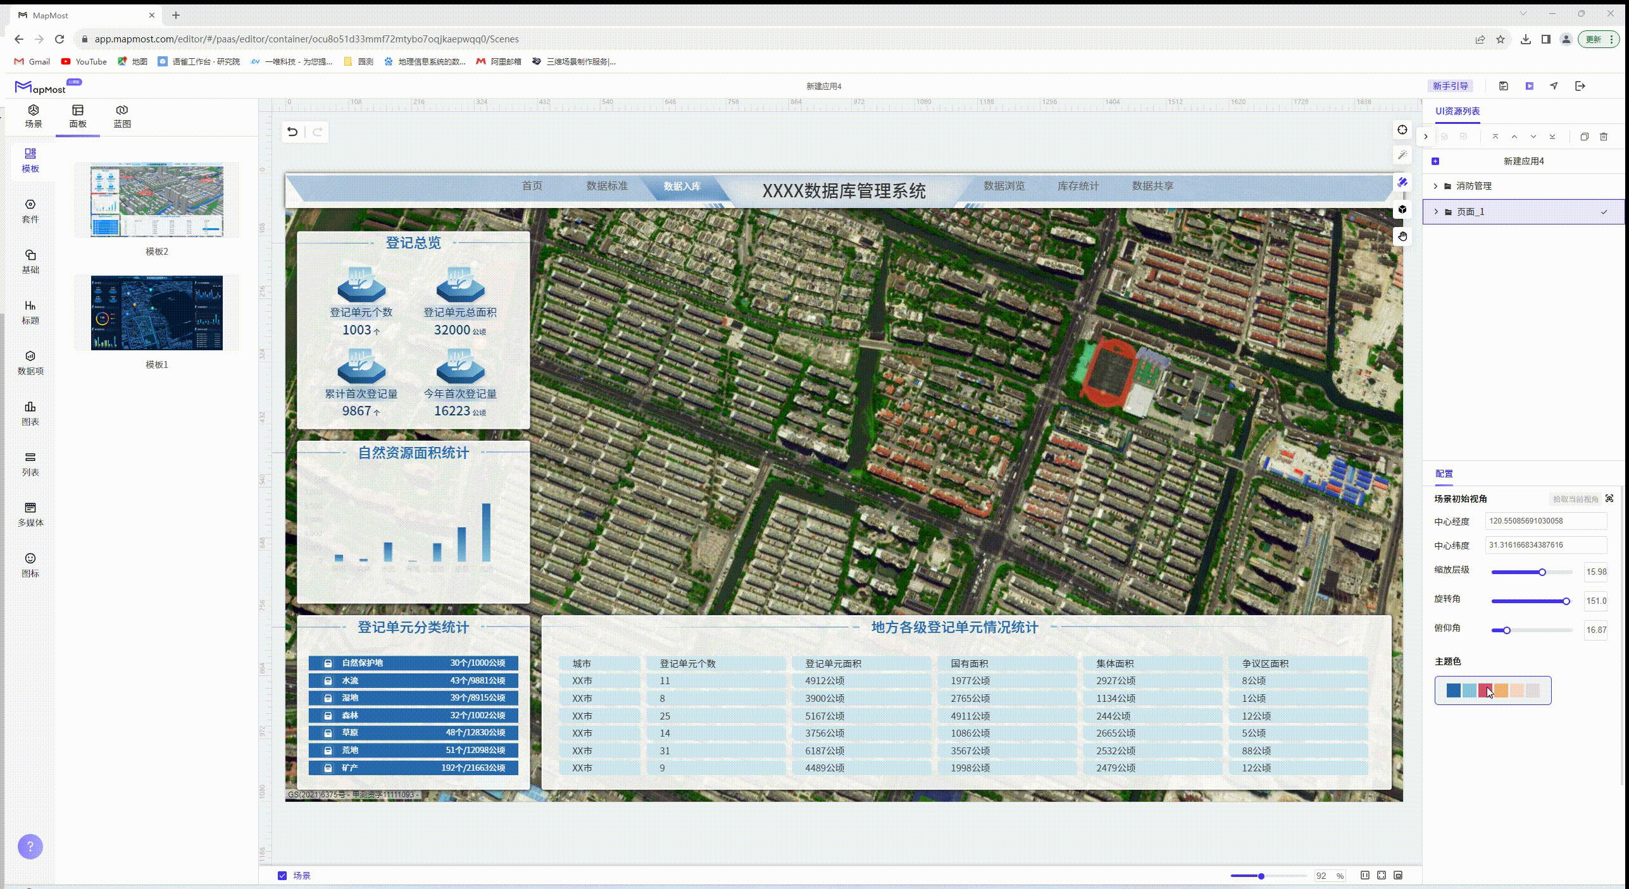Move selected item down one level
This screenshot has width=1629, height=889.
tap(1533, 137)
